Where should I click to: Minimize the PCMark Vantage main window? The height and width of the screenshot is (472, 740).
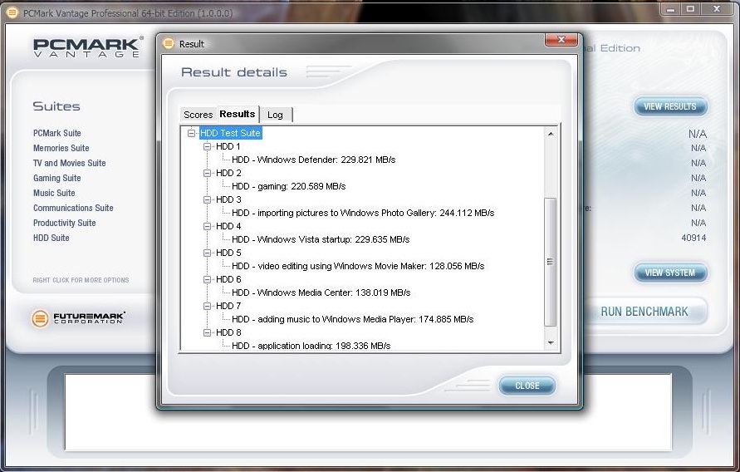[x=670, y=9]
